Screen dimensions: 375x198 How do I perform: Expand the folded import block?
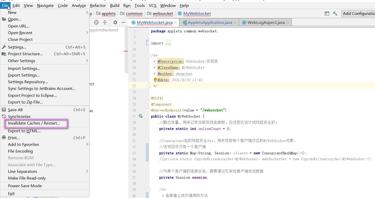149,43
